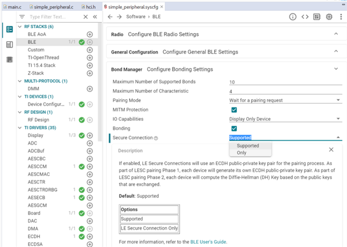Screen dimensions: 347x247
Task: Close the Secure Connection description panel
Action: (x=331, y=149)
